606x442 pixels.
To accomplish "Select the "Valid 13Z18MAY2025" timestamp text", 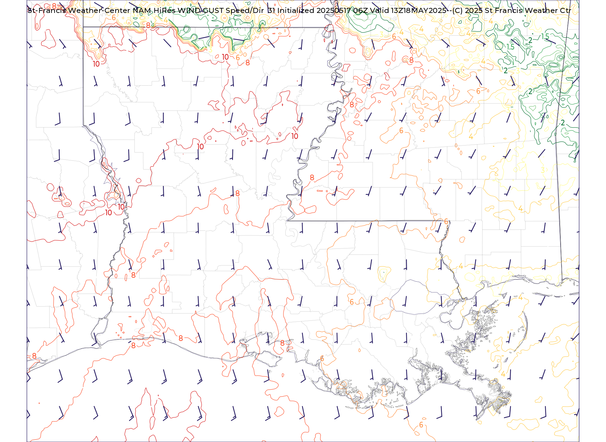I will tap(408, 10).
